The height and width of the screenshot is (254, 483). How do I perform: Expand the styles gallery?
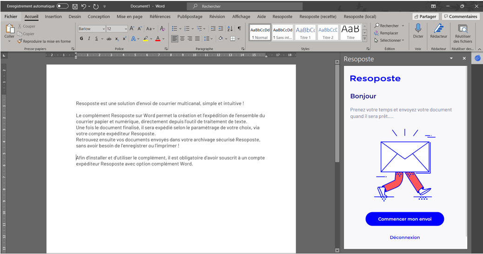[x=365, y=39]
